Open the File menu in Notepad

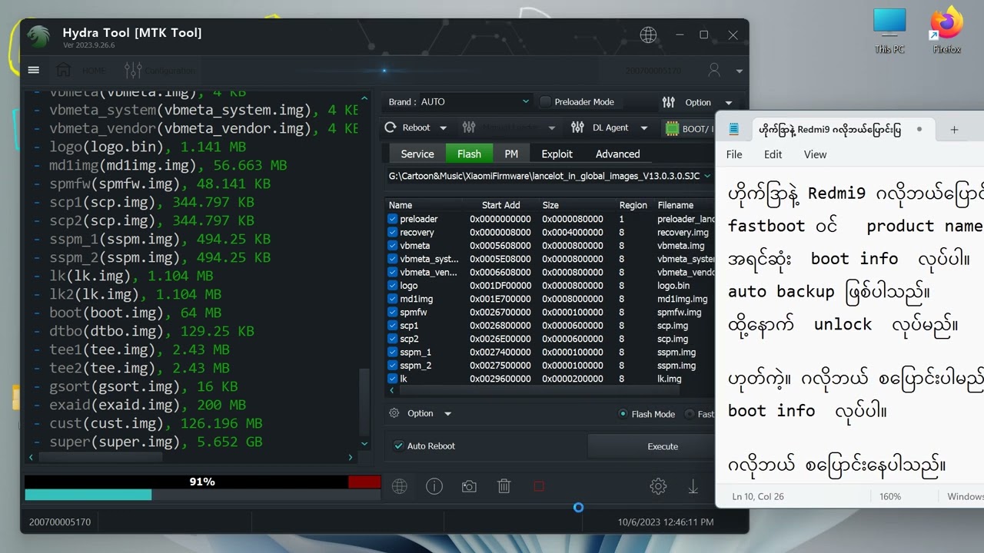point(734,154)
